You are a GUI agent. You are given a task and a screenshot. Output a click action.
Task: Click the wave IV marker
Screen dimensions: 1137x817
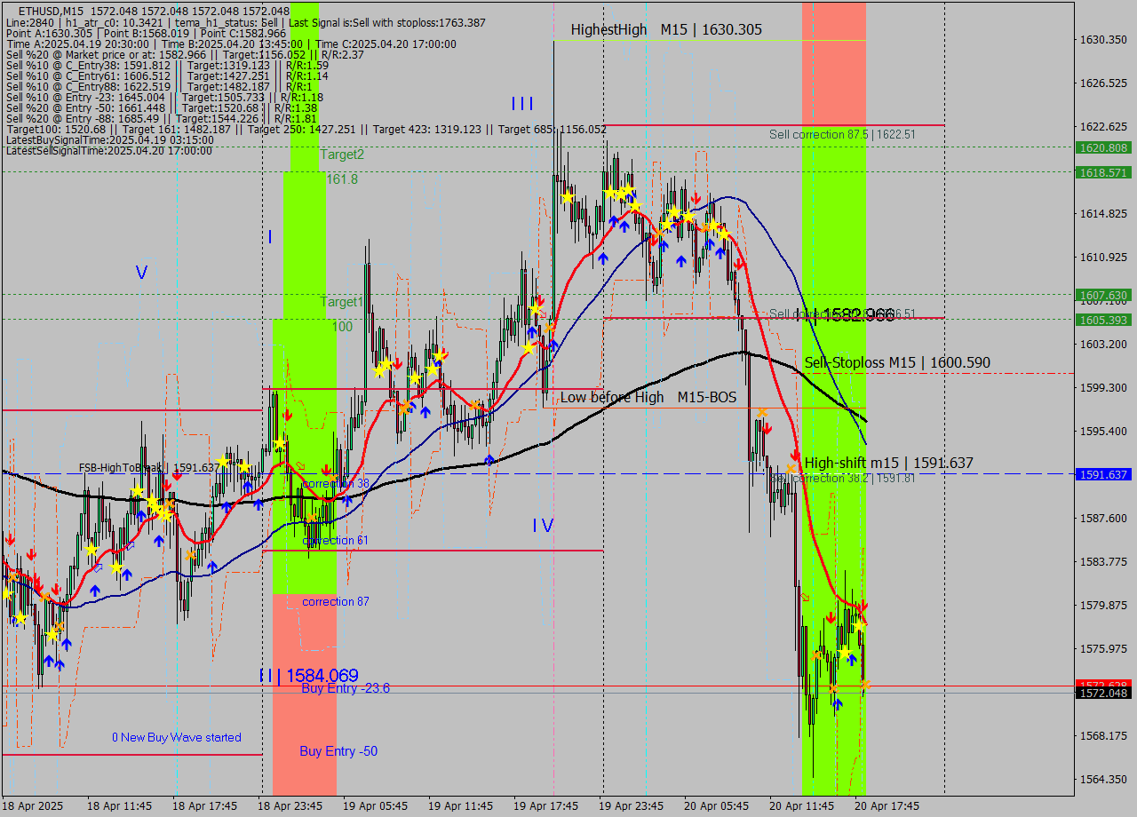click(x=543, y=526)
